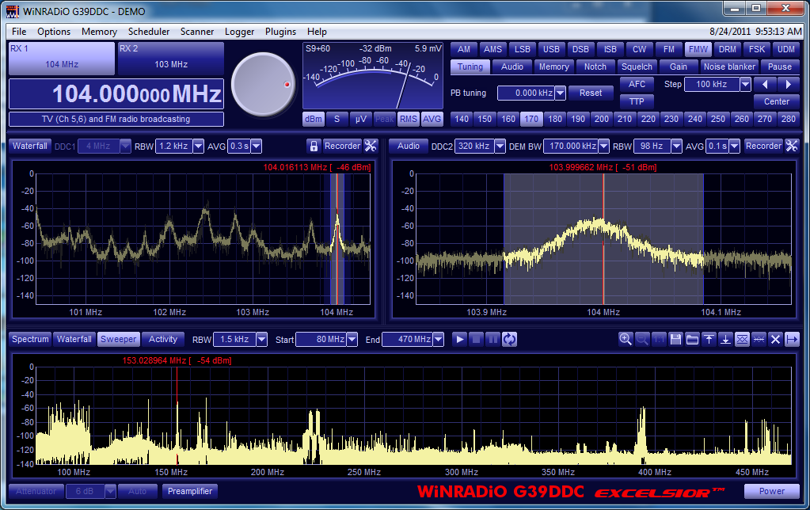Switch the meter to RMS mode
The width and height of the screenshot is (810, 510).
point(408,119)
